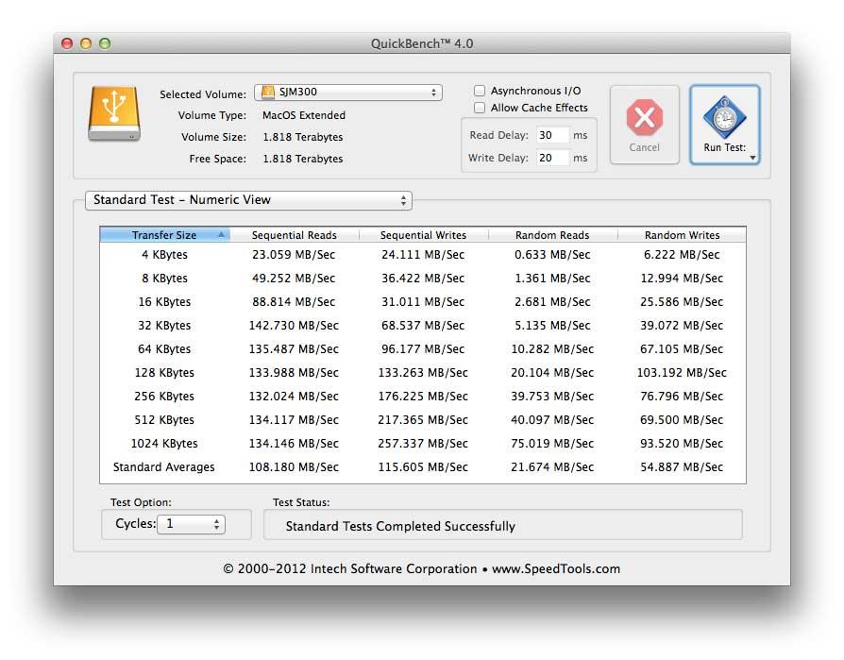The width and height of the screenshot is (844, 660).
Task: Click the orange USB drive icon
Action: pos(114,113)
